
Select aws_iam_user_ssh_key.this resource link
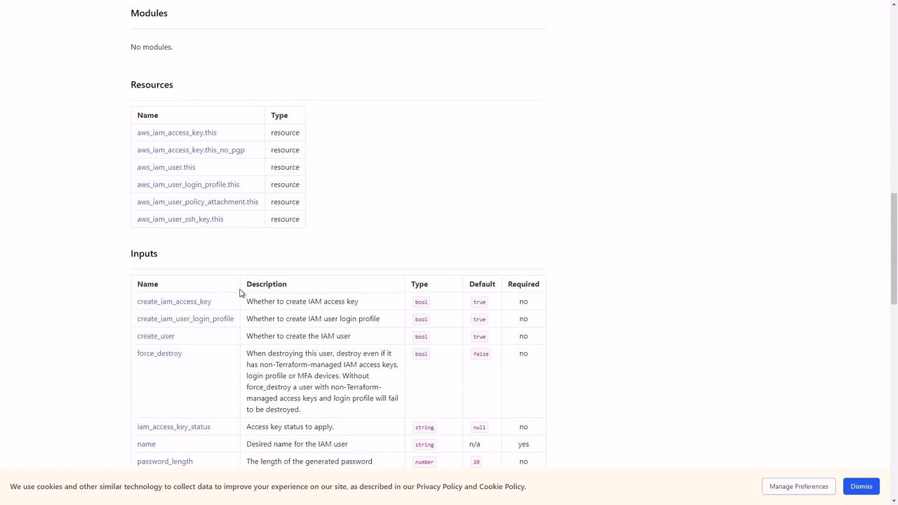tap(180, 219)
